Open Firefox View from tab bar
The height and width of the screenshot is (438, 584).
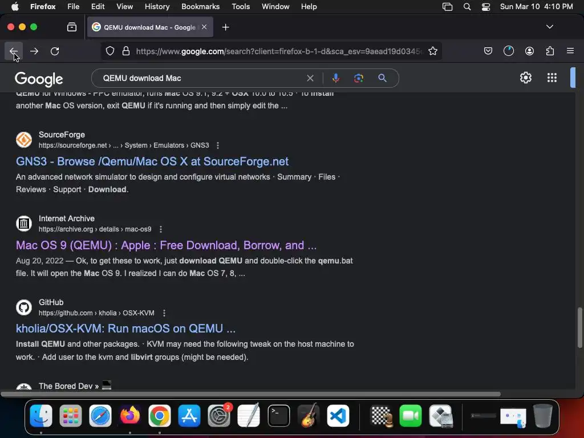coord(71,27)
